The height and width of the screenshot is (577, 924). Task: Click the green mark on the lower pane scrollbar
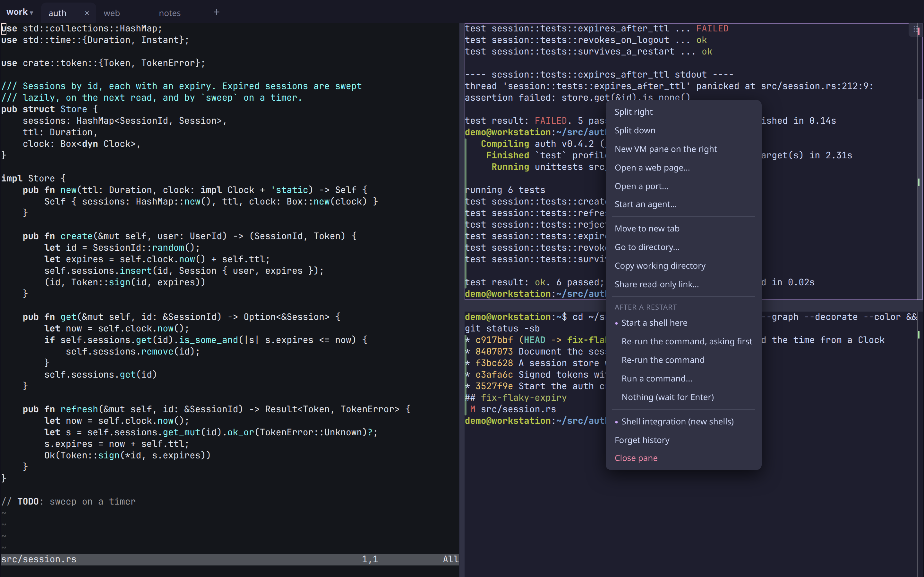(918, 335)
